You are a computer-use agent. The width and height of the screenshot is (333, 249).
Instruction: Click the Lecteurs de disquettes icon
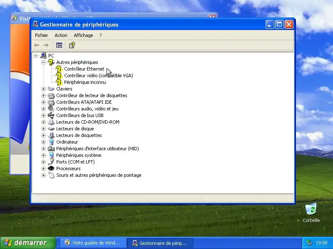51,135
